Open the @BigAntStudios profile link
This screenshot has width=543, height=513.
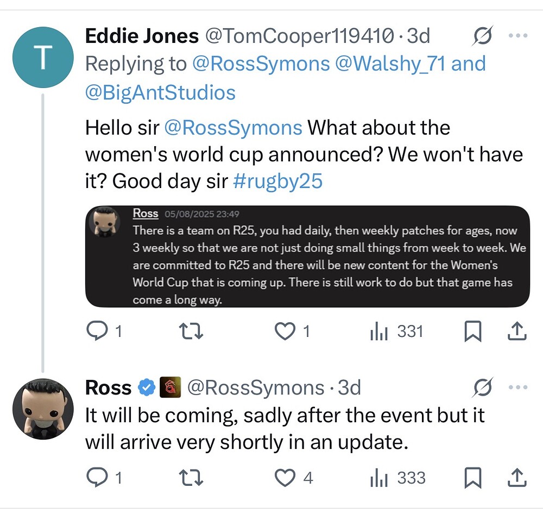tap(160, 92)
